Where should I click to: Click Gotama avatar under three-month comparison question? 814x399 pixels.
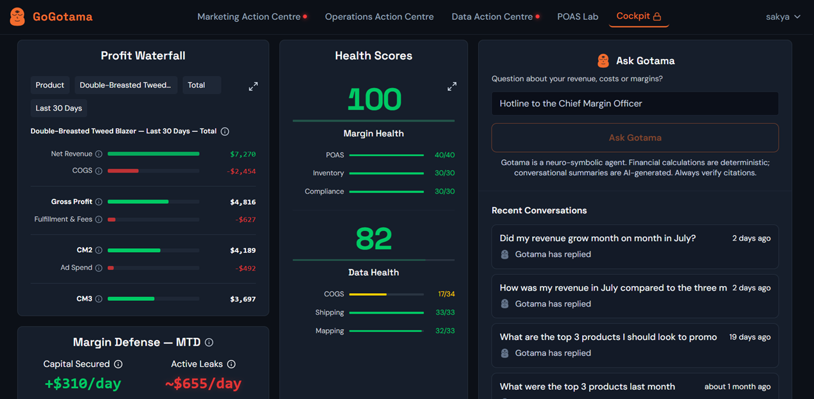[x=505, y=304]
